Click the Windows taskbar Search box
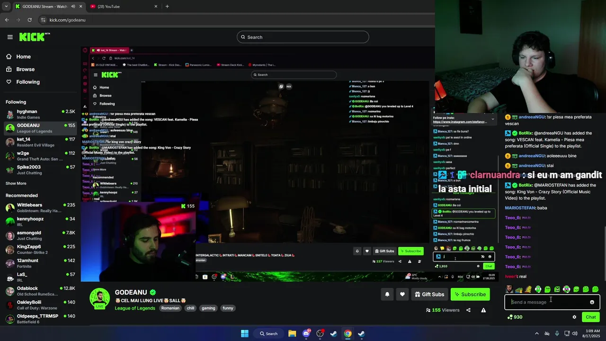This screenshot has height=341, width=606. pyautogui.click(x=268, y=333)
